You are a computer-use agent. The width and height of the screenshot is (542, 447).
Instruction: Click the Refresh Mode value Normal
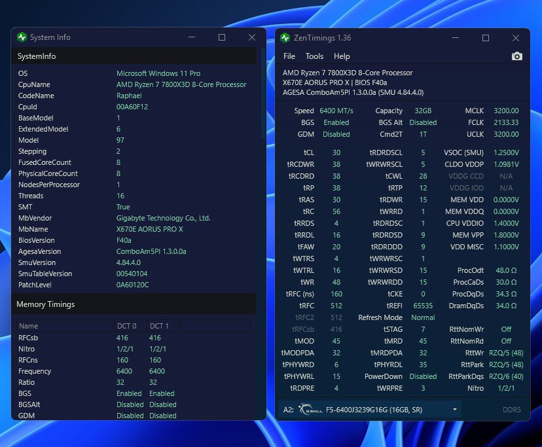[x=423, y=317]
